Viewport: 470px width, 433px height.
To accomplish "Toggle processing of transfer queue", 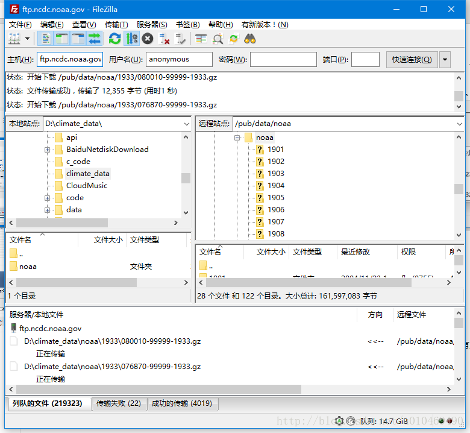I will click(x=131, y=39).
